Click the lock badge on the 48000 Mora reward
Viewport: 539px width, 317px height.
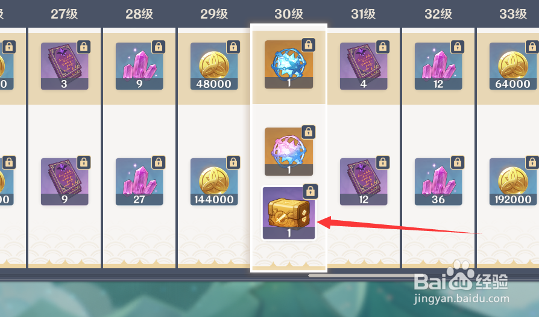(x=233, y=47)
